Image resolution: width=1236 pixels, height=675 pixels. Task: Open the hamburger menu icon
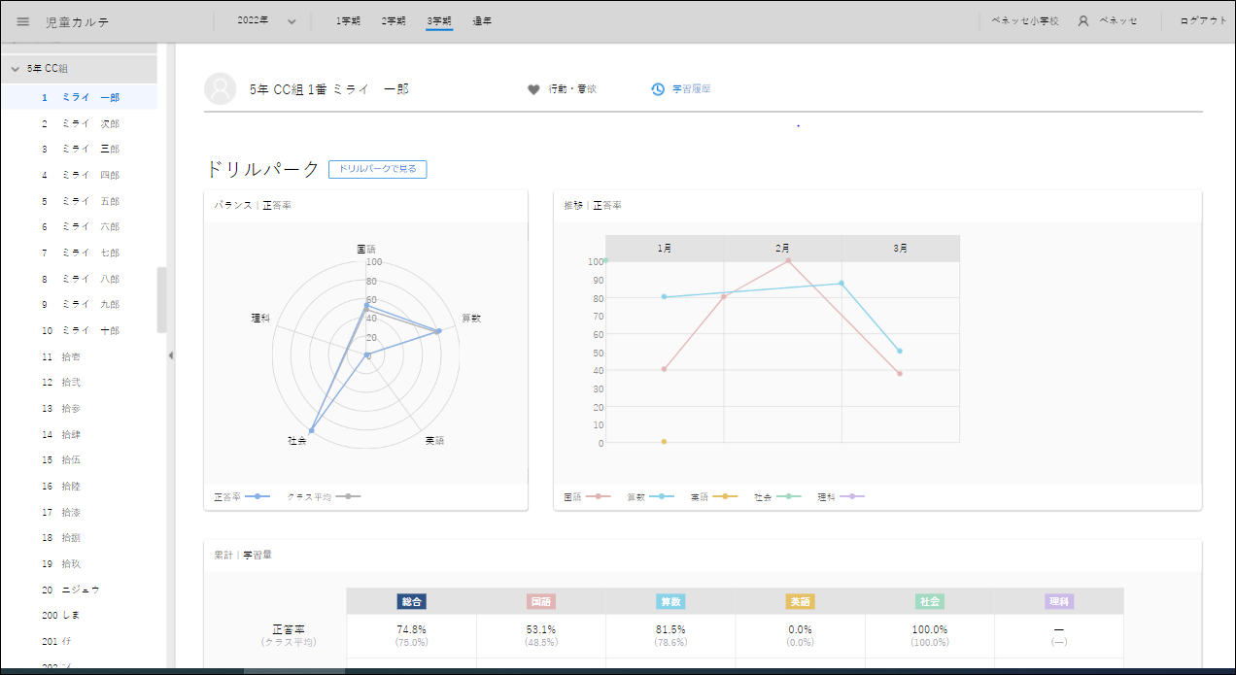pos(23,21)
